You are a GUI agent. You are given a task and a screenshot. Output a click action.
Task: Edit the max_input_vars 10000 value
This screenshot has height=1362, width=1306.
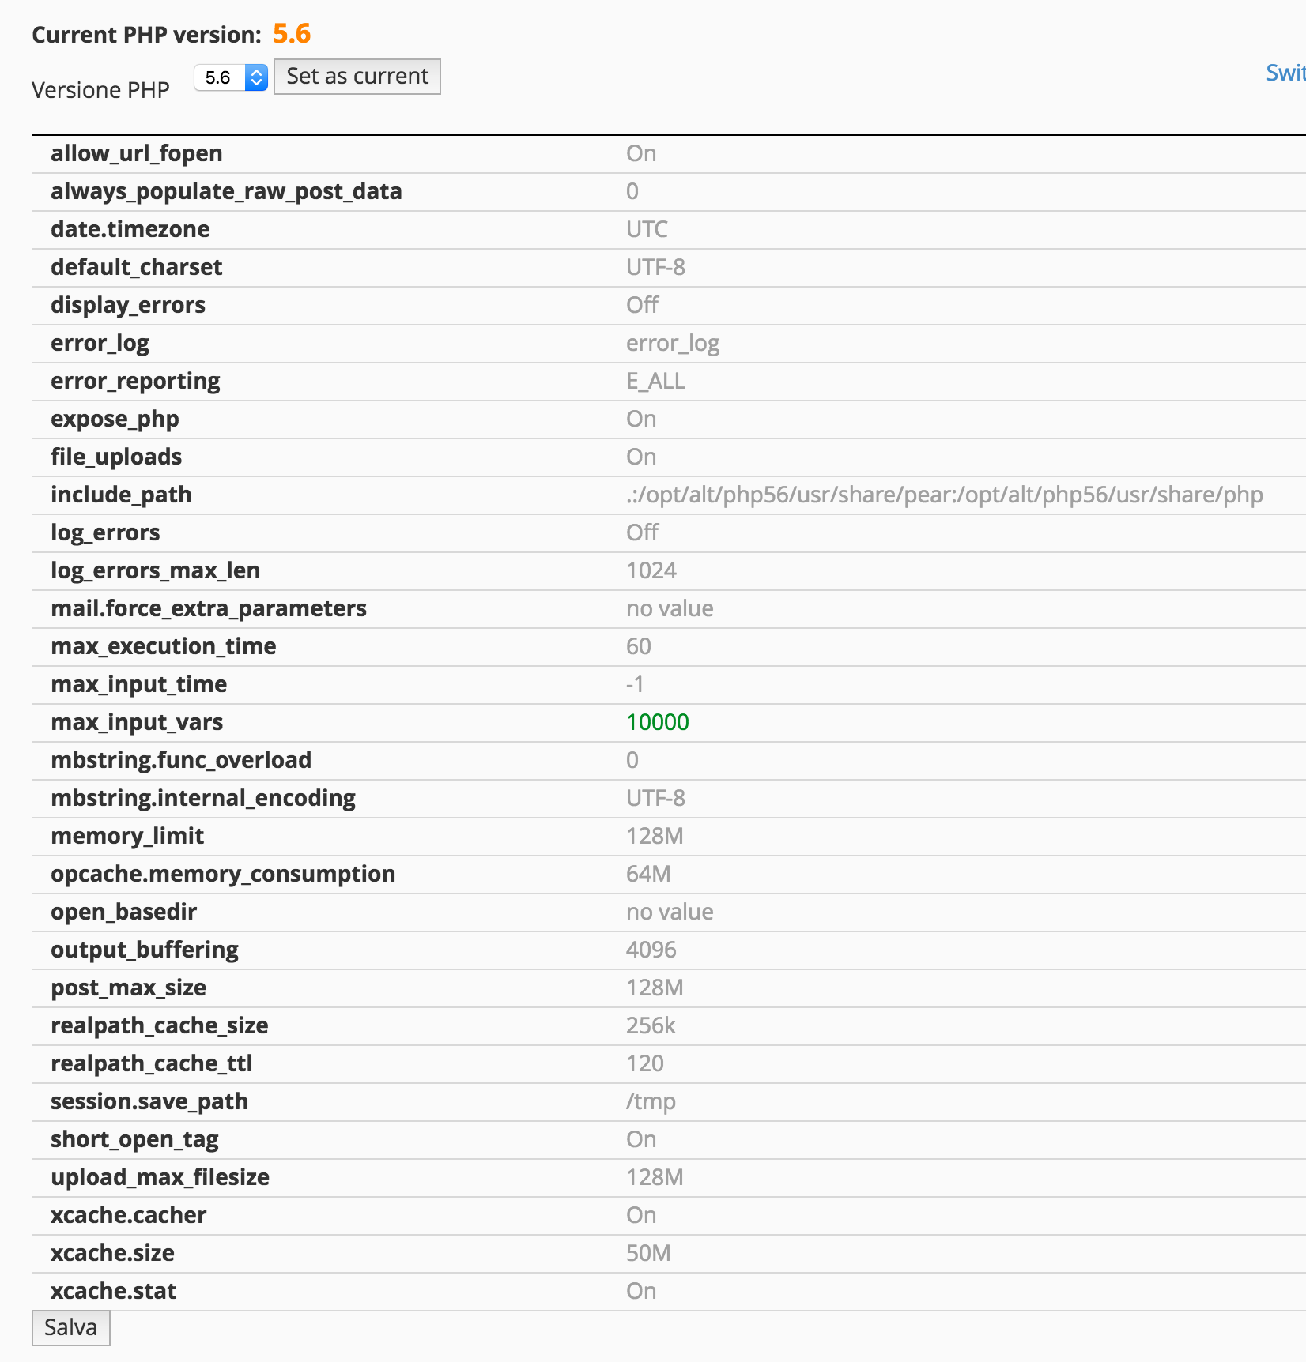[658, 722]
